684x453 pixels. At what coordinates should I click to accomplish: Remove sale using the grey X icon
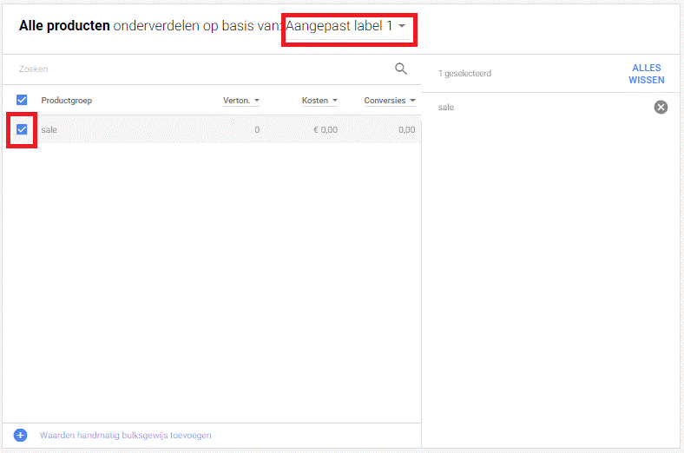(x=661, y=107)
